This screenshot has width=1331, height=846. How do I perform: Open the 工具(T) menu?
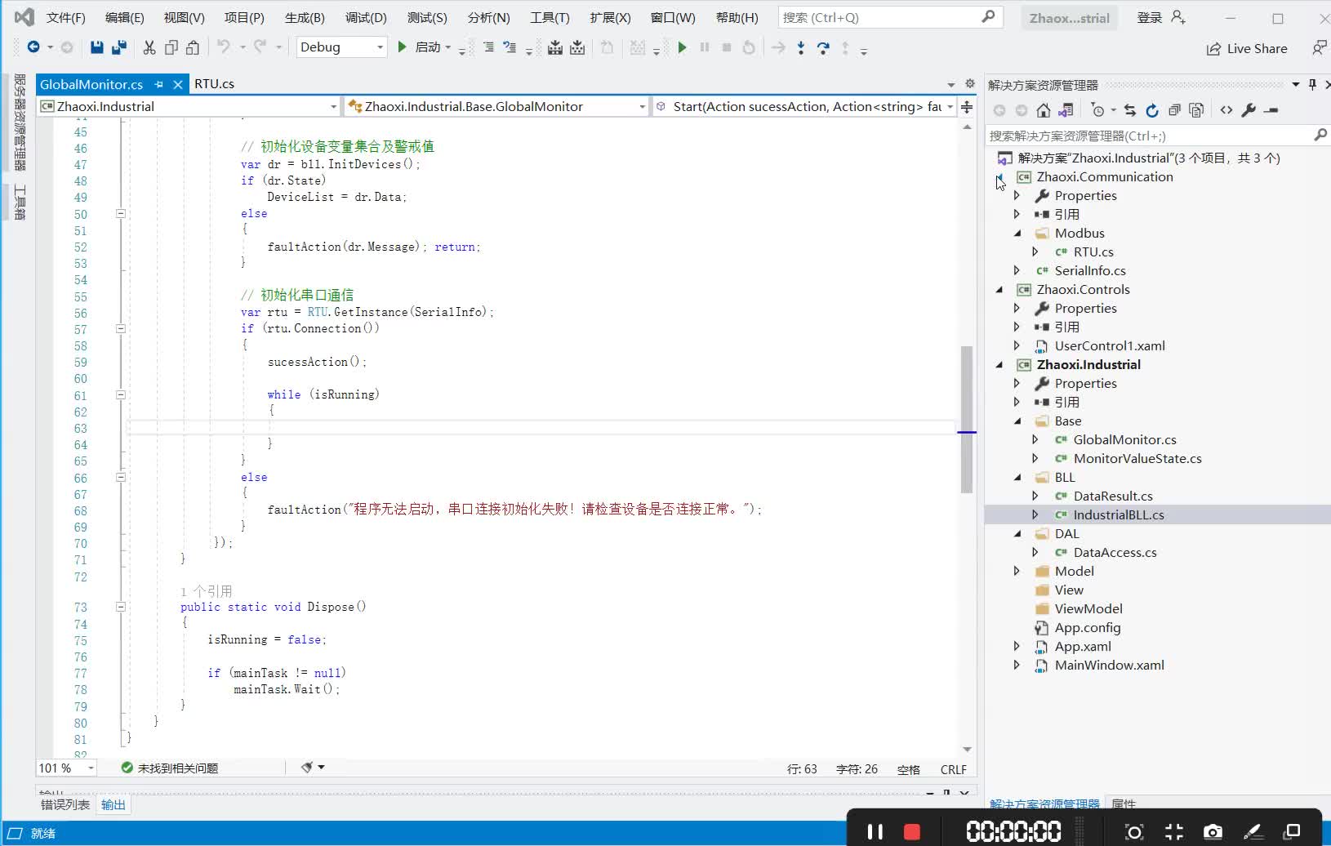(550, 17)
